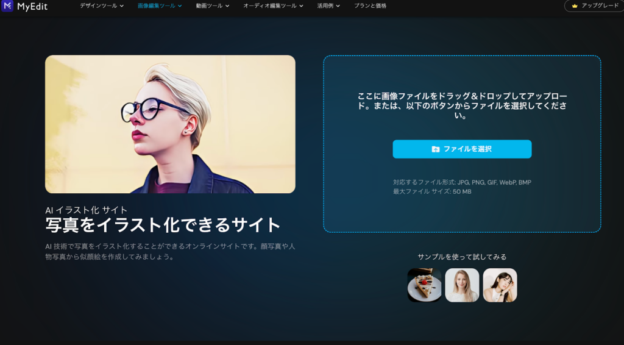The height and width of the screenshot is (345, 624).
Task: Select the dark-haired woman sample image
Action: (500, 285)
